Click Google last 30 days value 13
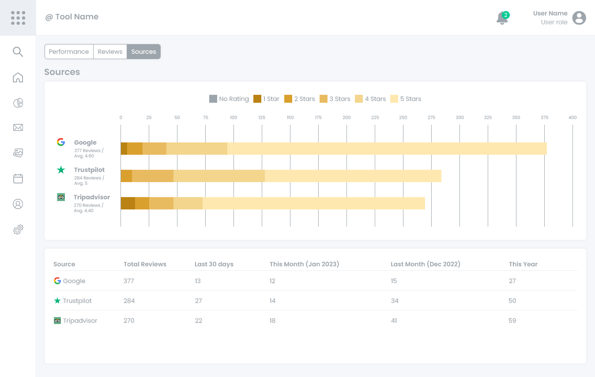This screenshot has width=595, height=377. (x=198, y=281)
